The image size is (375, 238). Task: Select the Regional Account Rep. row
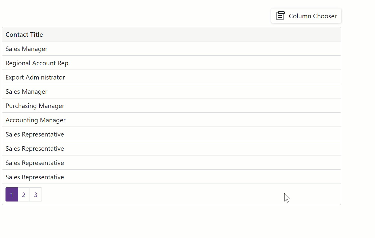point(171,63)
